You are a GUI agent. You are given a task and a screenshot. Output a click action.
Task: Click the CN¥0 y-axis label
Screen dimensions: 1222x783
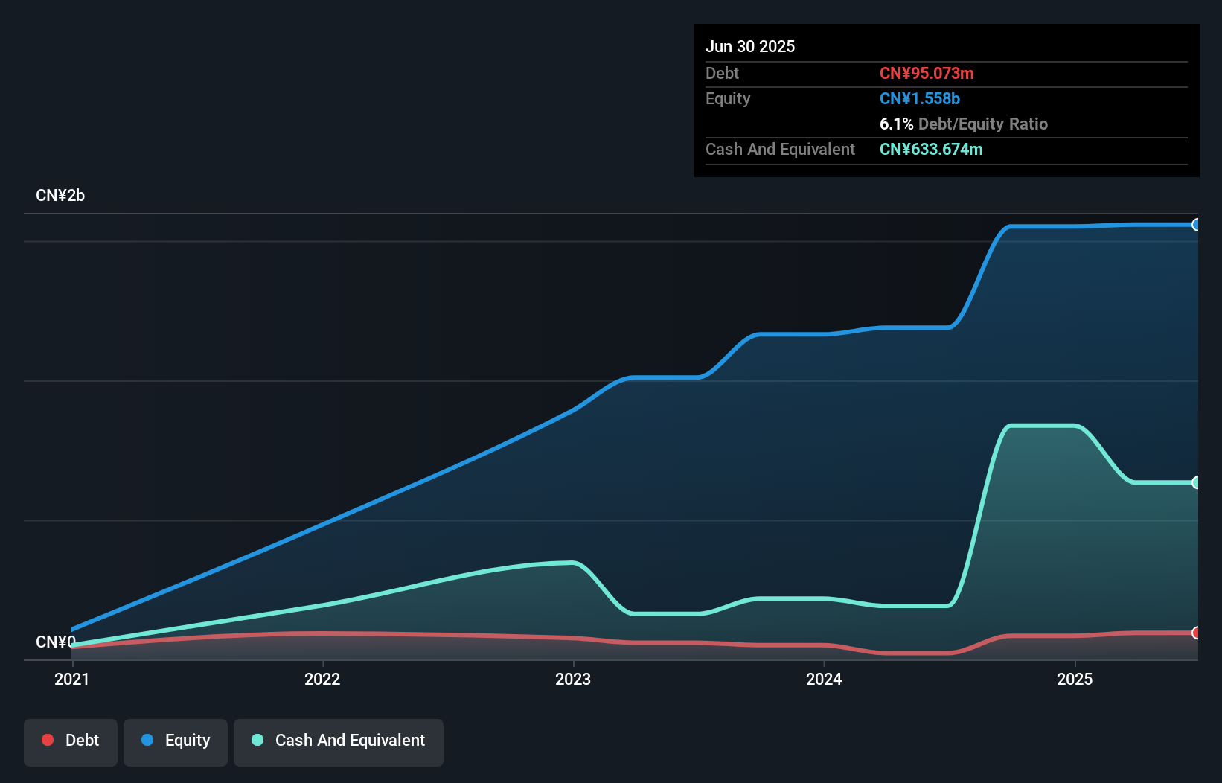point(56,642)
